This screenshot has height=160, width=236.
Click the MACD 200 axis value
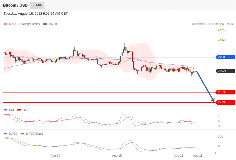(220, 137)
